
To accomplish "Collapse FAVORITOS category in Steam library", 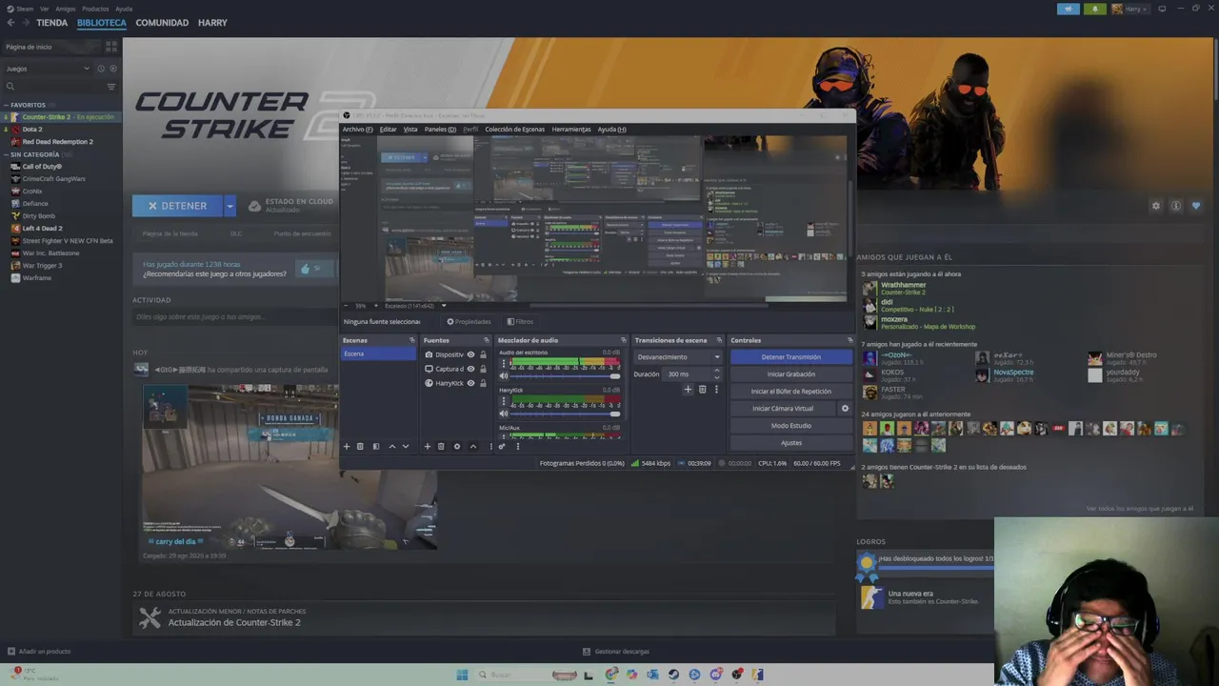I will tap(7, 105).
